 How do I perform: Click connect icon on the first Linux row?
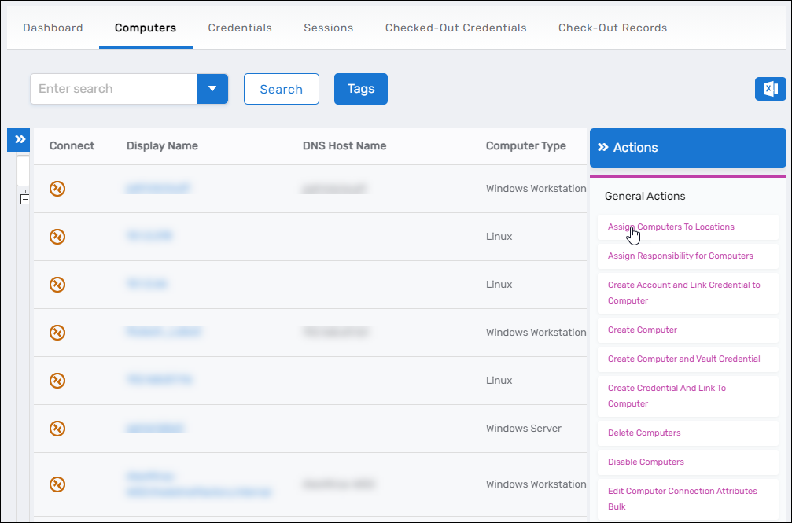click(57, 236)
